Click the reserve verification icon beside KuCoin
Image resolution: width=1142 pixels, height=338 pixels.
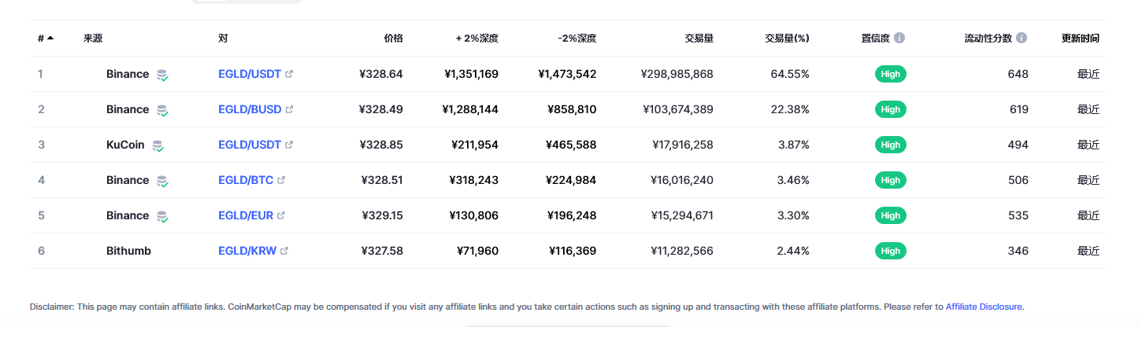158,145
